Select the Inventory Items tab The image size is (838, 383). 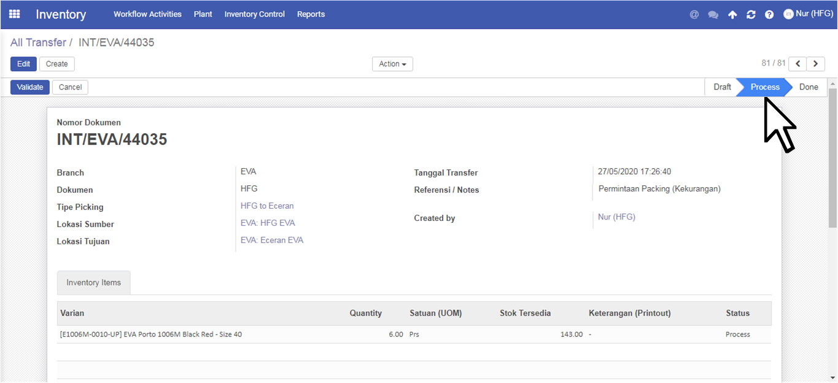tap(94, 282)
